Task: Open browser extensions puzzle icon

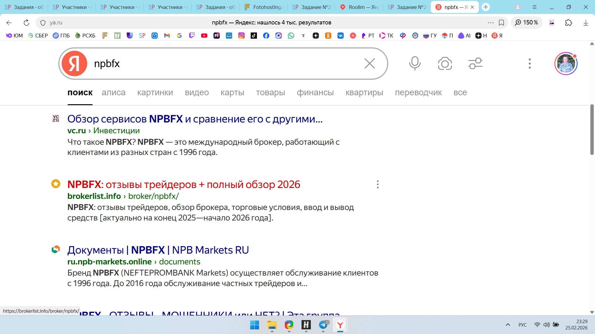Action: [568, 23]
